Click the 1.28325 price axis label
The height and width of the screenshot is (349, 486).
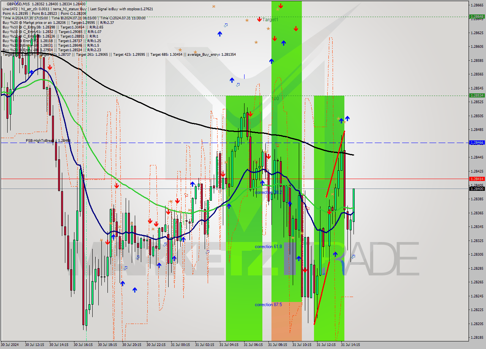tap(477, 241)
